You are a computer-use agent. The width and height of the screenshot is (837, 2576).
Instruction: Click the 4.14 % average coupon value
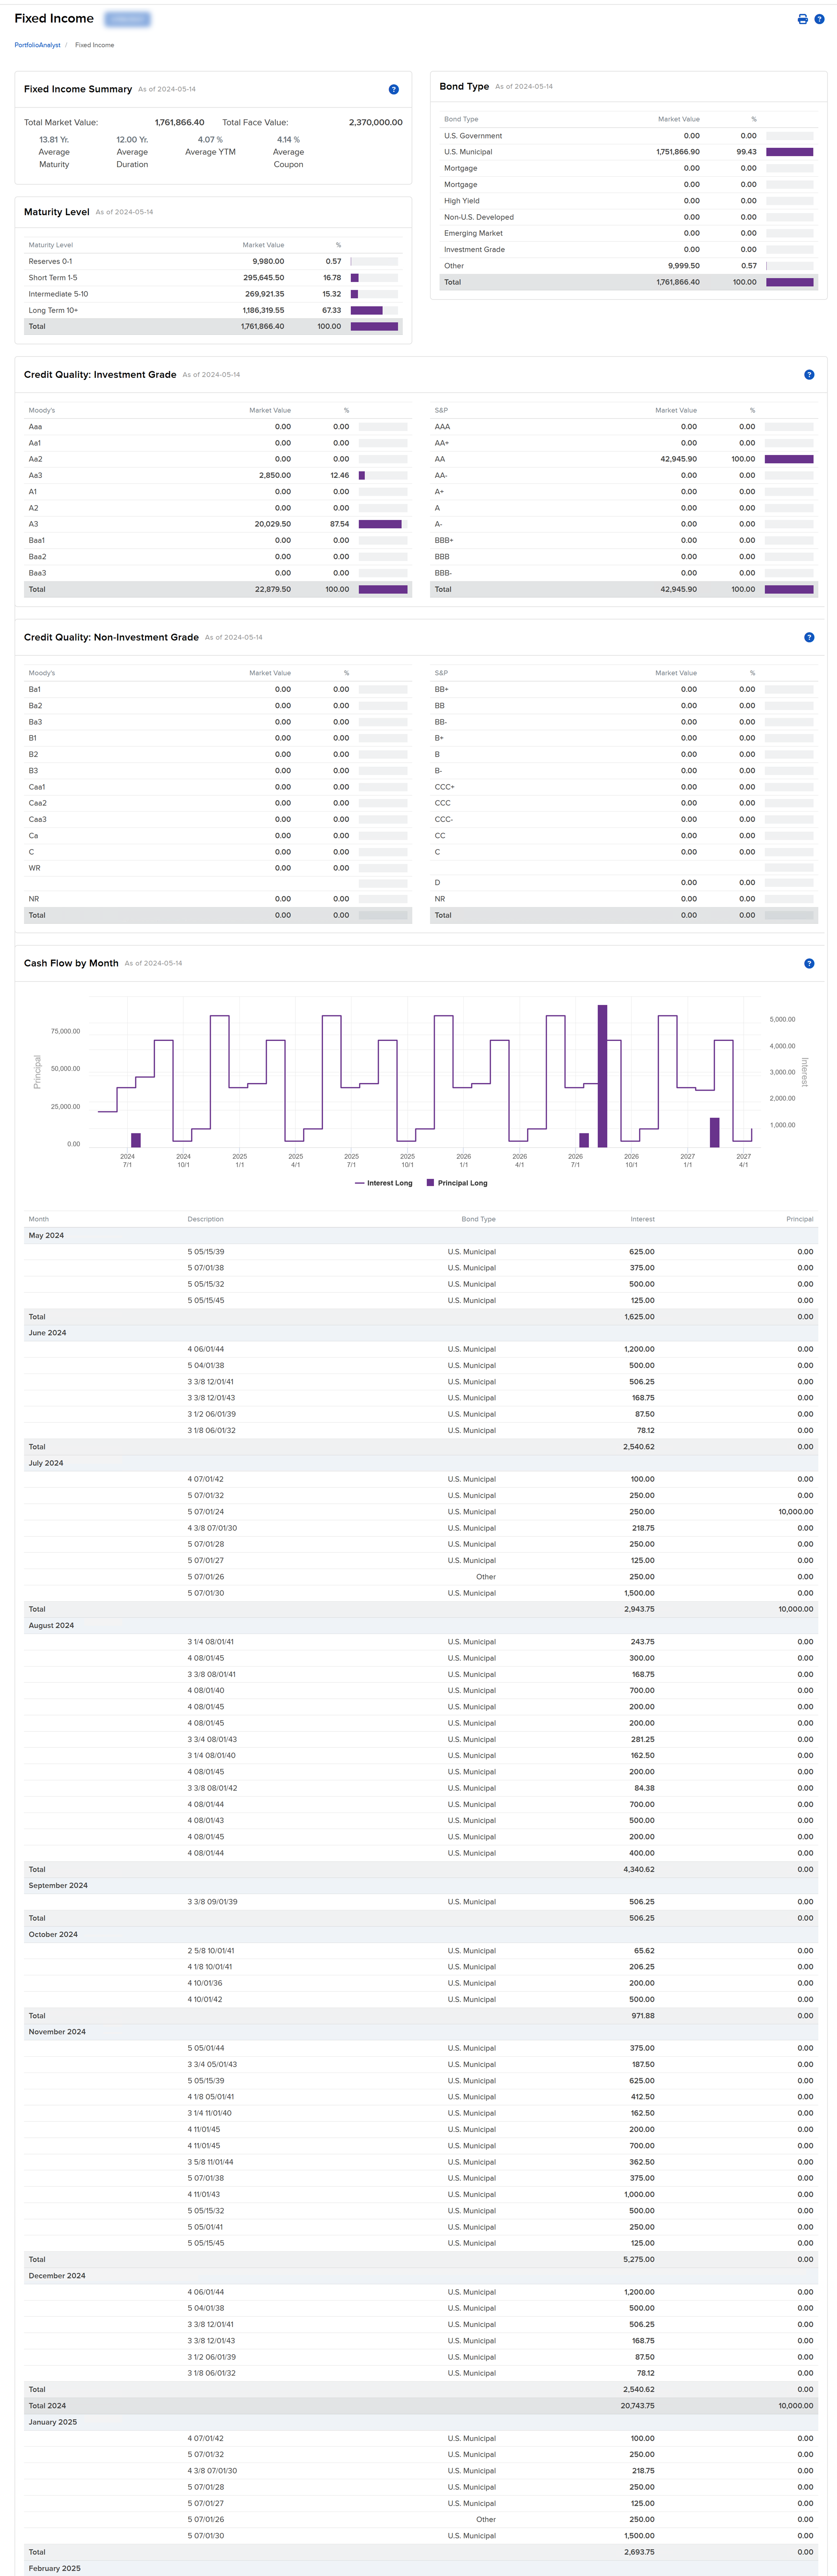(x=288, y=140)
